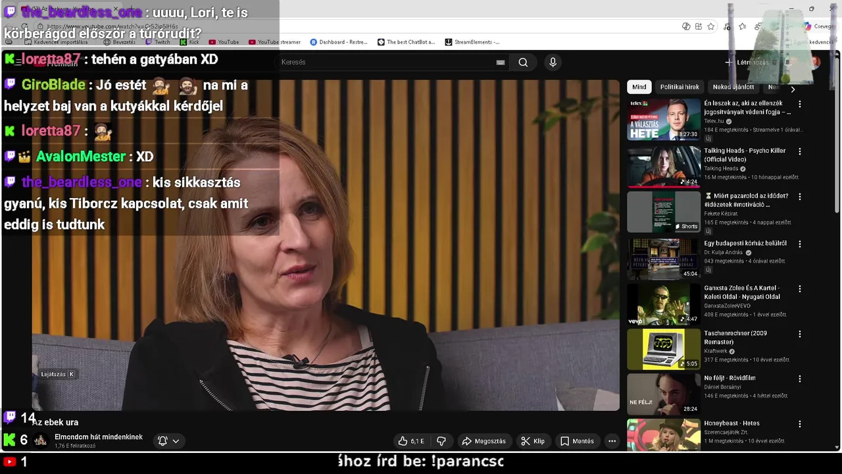Bookmark this page with the star icon
Image resolution: width=842 pixels, height=474 pixels.
711,26
